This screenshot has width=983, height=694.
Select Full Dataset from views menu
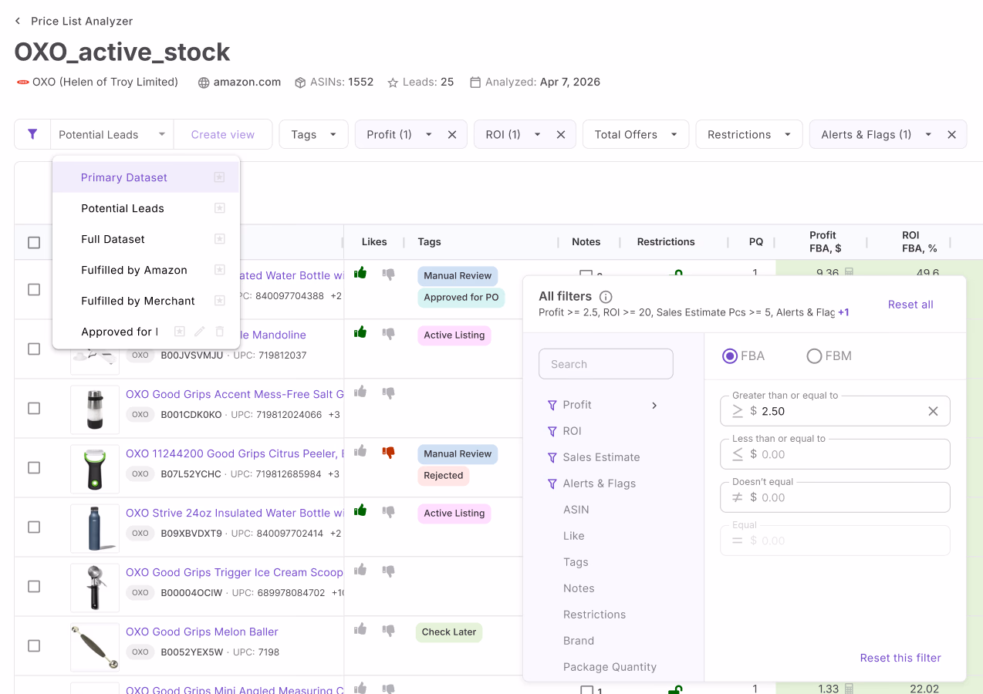(x=145, y=239)
